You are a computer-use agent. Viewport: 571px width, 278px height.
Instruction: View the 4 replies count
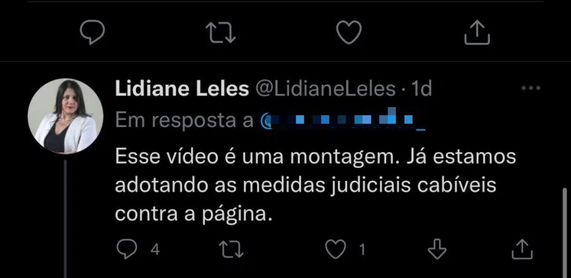tap(155, 250)
